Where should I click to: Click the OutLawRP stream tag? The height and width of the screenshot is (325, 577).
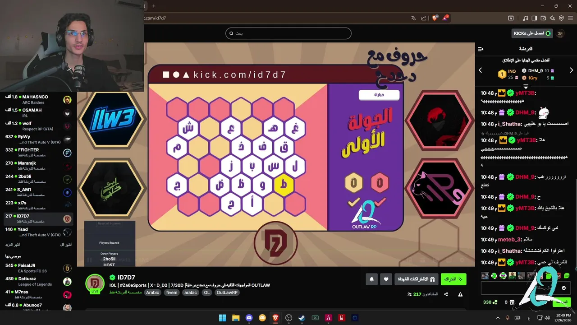(227, 292)
